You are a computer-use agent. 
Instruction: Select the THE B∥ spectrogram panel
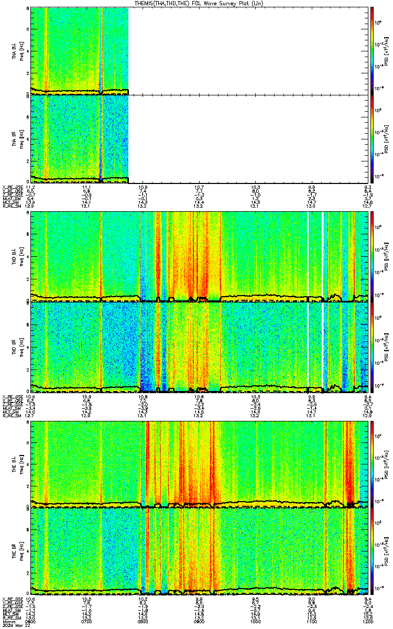pos(200,552)
